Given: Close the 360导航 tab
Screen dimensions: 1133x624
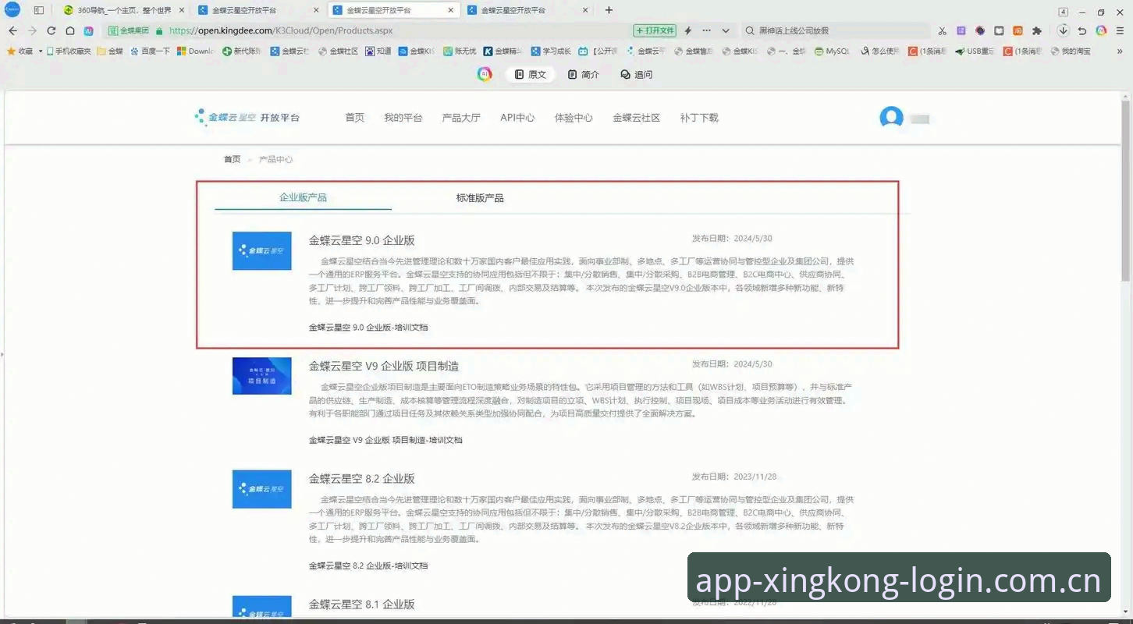Looking at the screenshot, I should pyautogui.click(x=182, y=10).
